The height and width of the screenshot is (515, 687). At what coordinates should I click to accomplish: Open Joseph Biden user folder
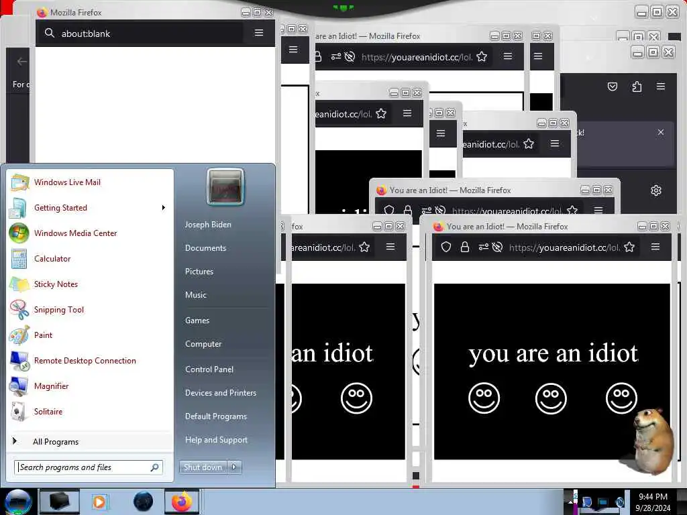[x=208, y=224]
